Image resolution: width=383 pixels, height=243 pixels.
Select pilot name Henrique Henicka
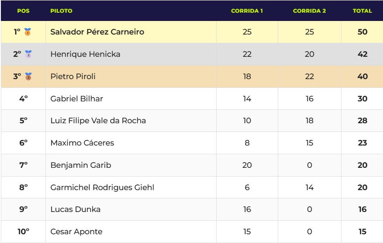coord(85,54)
